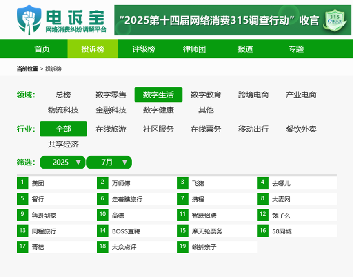Open rank 13 entry 同程旅行
This screenshot has width=353, height=277.
pos(57,231)
